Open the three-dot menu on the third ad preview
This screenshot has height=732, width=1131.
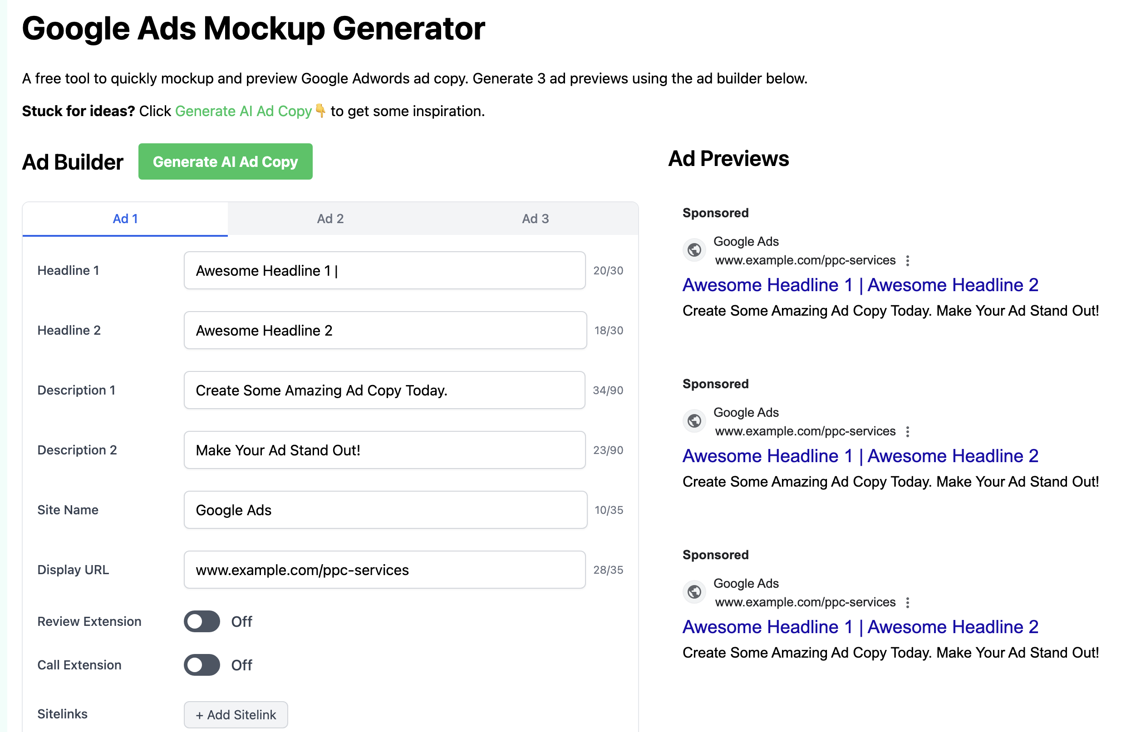point(908,603)
